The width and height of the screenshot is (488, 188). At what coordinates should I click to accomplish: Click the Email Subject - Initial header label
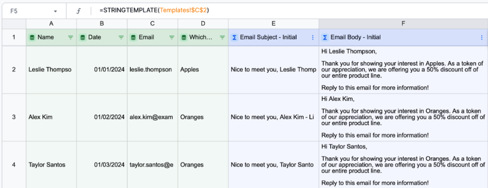click(x=268, y=37)
